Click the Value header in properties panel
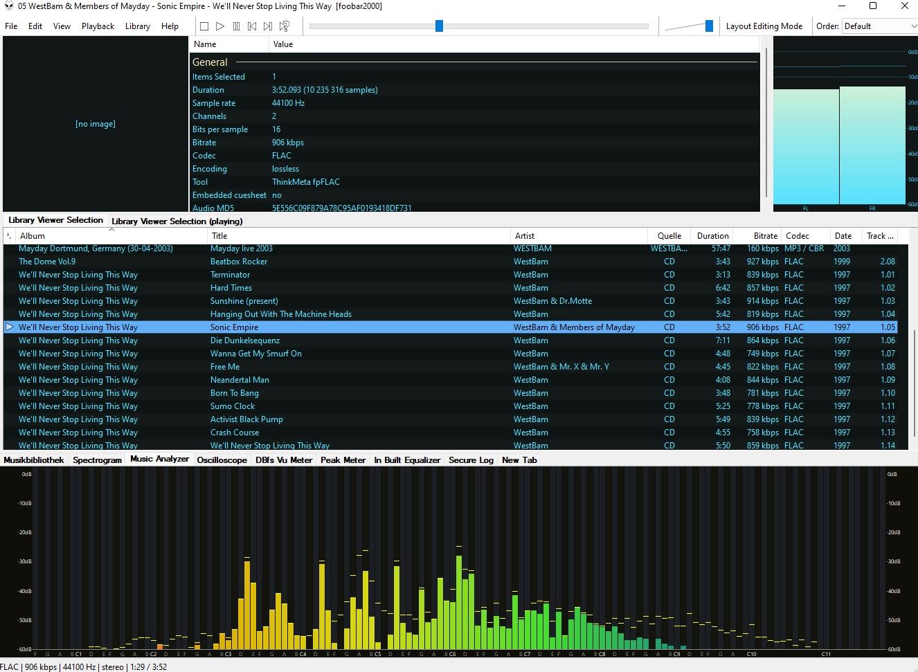The width and height of the screenshot is (918, 672). (x=514, y=44)
